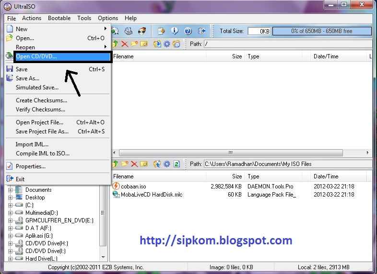Click the rename icon in local toolbar
The width and height of the screenshot is (377, 274).
[144, 164]
